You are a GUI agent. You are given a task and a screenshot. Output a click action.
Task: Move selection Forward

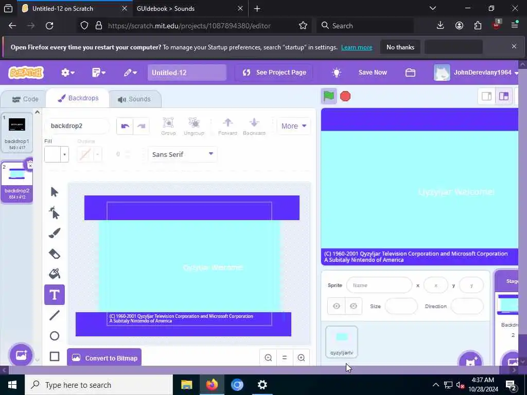click(227, 127)
